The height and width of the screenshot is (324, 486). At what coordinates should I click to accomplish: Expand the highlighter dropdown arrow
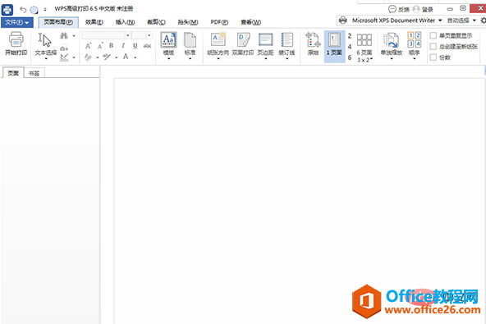pyautogui.click(x=117, y=57)
